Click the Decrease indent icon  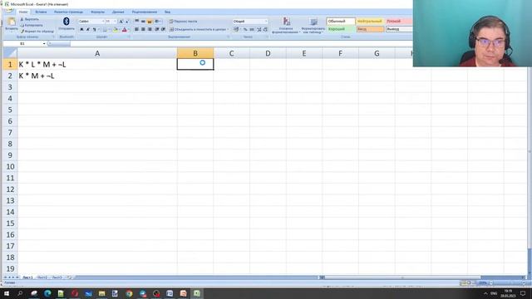point(157,30)
